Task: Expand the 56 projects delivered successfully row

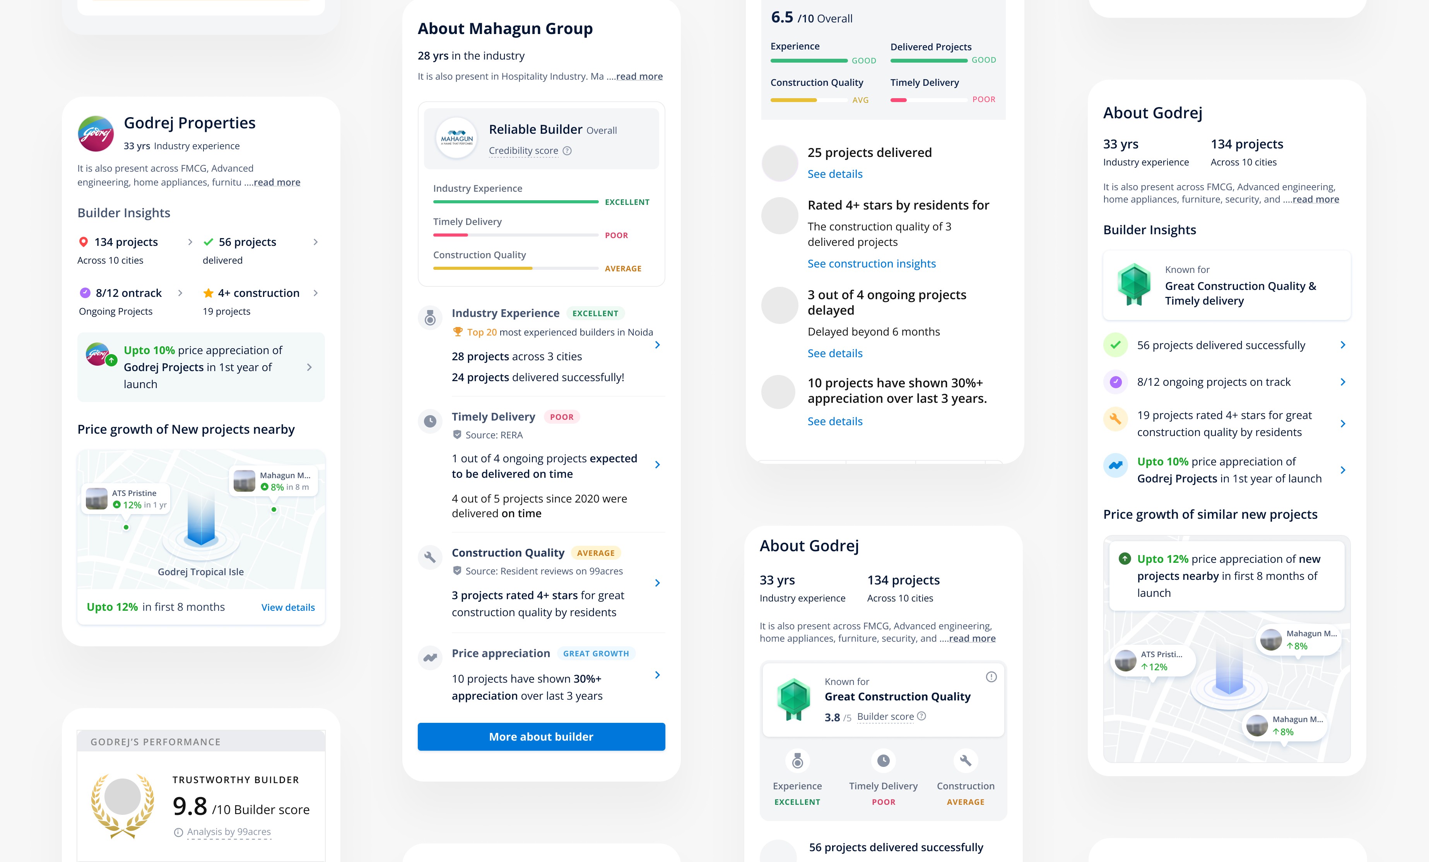Action: (1343, 345)
